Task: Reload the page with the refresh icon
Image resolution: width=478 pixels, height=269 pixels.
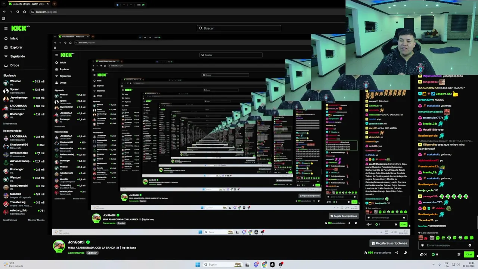Action: [18, 12]
